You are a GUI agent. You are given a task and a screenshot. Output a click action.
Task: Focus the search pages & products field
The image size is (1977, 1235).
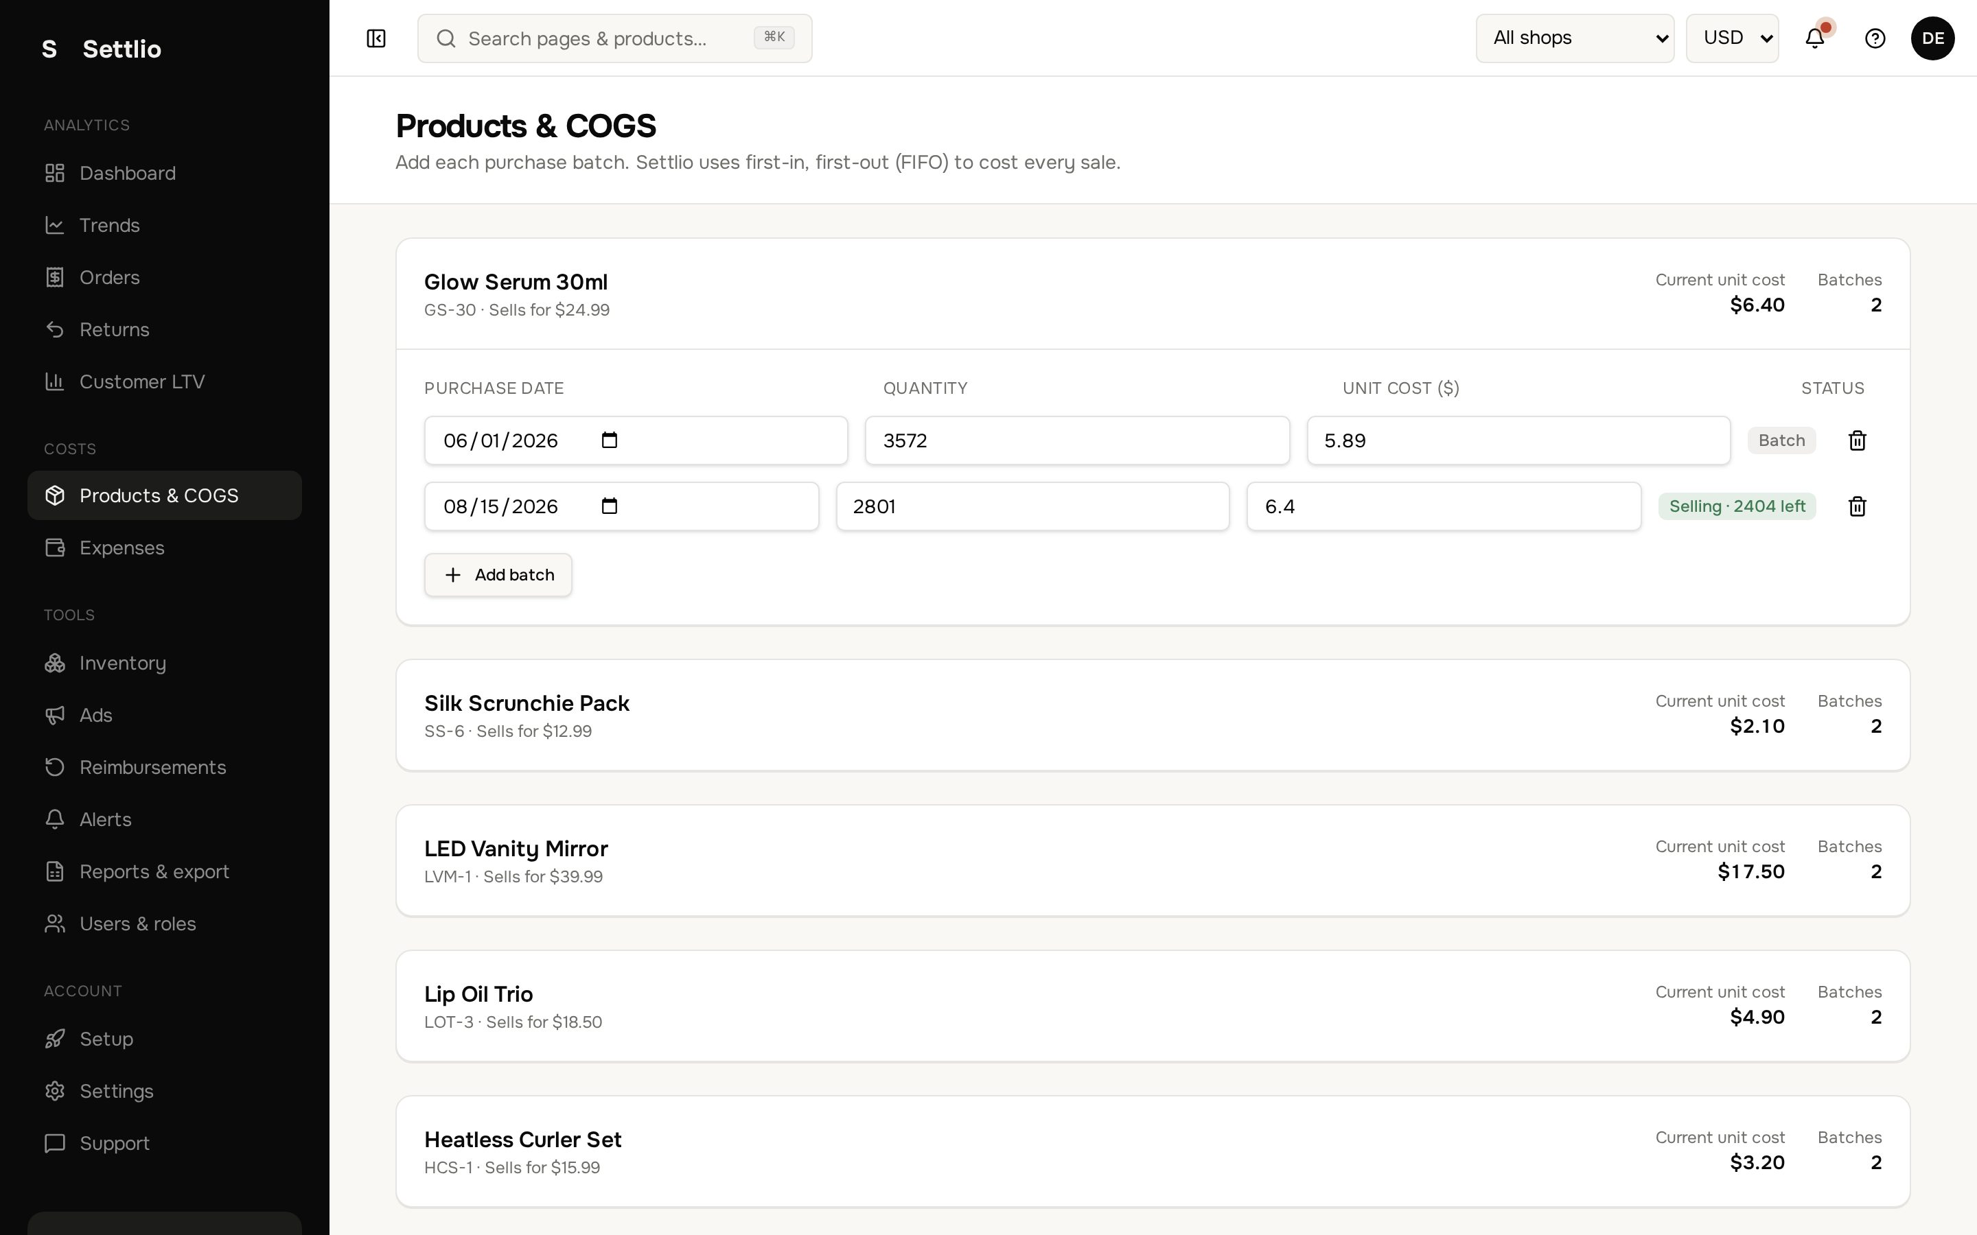(x=614, y=38)
